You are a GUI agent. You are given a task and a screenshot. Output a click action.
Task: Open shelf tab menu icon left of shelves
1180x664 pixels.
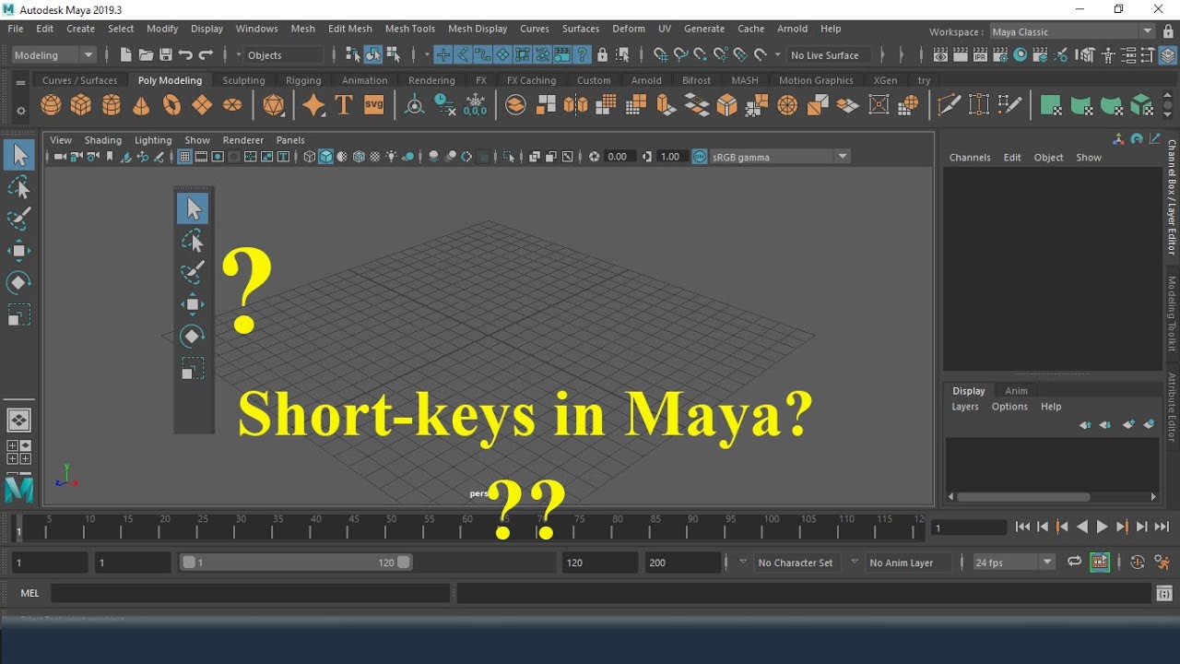click(x=20, y=83)
